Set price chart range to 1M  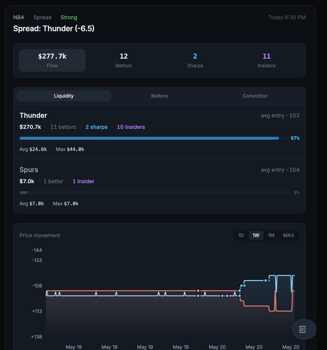click(271, 235)
